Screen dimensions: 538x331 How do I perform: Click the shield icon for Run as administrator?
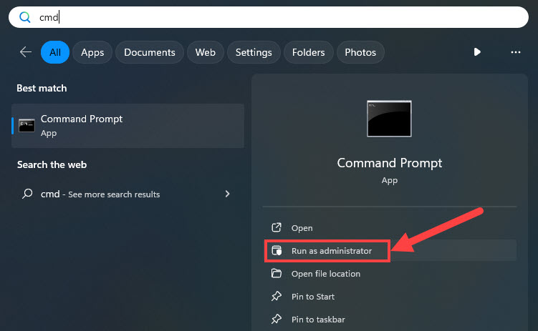pyautogui.click(x=277, y=250)
